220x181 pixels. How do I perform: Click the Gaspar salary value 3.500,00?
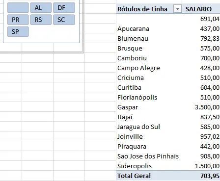(x=207, y=107)
